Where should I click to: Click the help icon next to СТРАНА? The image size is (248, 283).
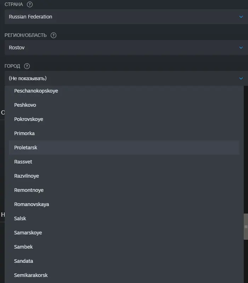(30, 4)
